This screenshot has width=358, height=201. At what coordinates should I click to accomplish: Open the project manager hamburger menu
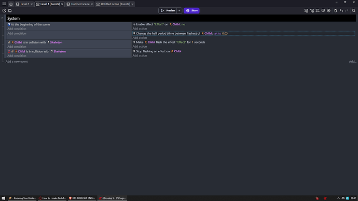(4, 4)
